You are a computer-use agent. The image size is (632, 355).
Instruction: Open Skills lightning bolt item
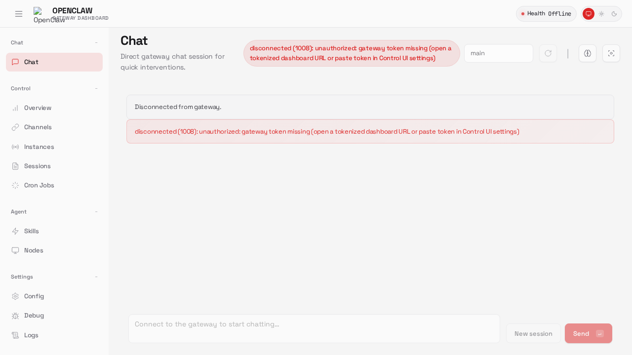(32, 231)
